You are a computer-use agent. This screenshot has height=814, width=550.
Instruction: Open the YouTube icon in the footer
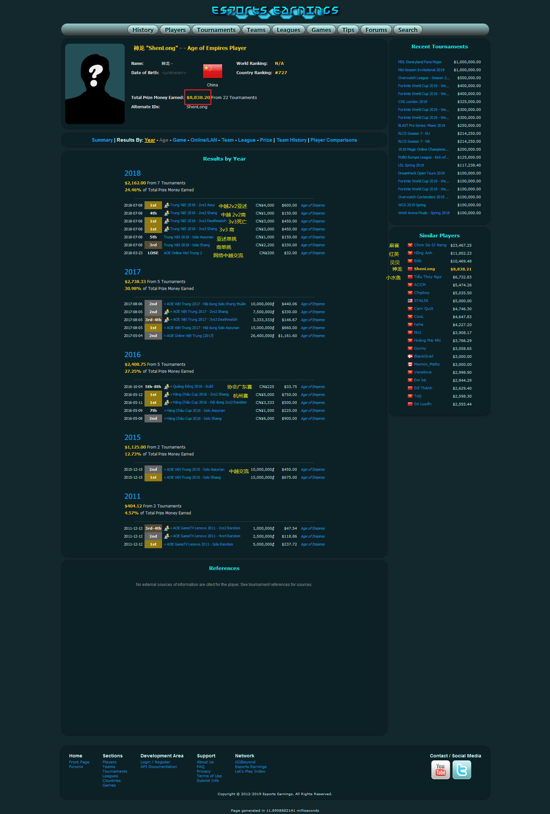coord(440,770)
